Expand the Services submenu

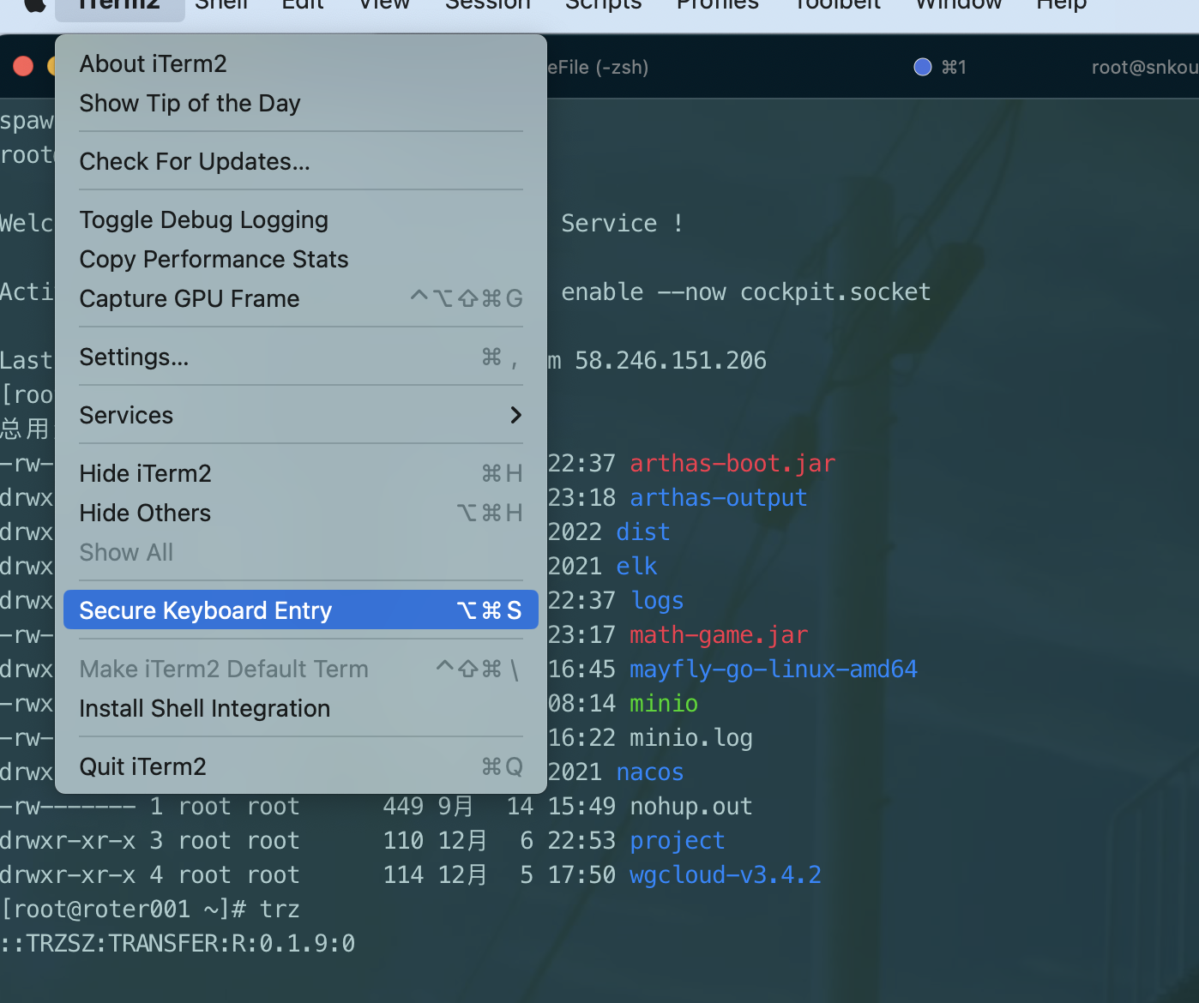(126, 415)
